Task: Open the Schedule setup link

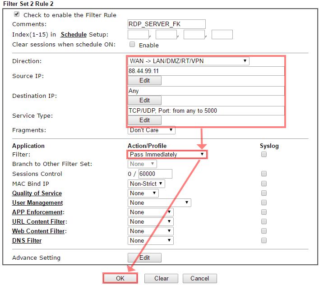Action: (74, 35)
